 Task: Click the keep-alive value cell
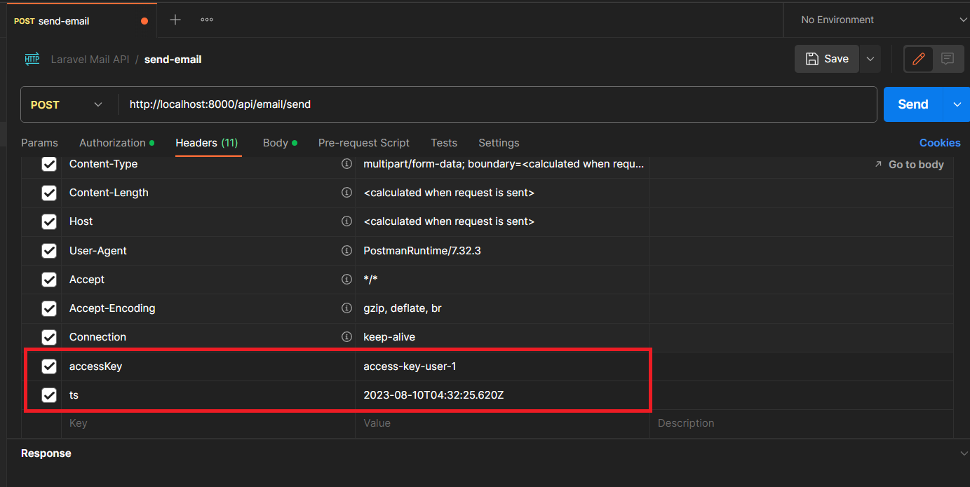point(502,337)
